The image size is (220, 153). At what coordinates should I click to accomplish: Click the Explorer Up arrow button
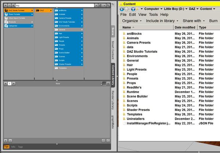(133, 9)
